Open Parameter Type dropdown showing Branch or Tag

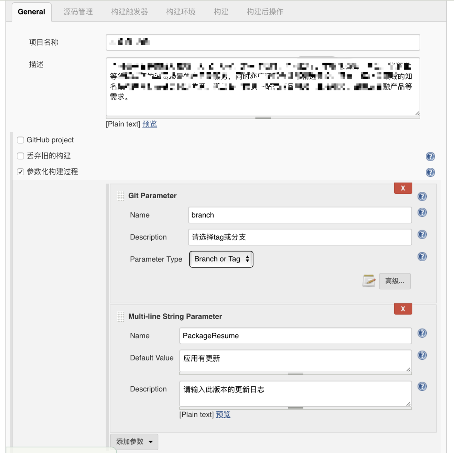point(221,259)
